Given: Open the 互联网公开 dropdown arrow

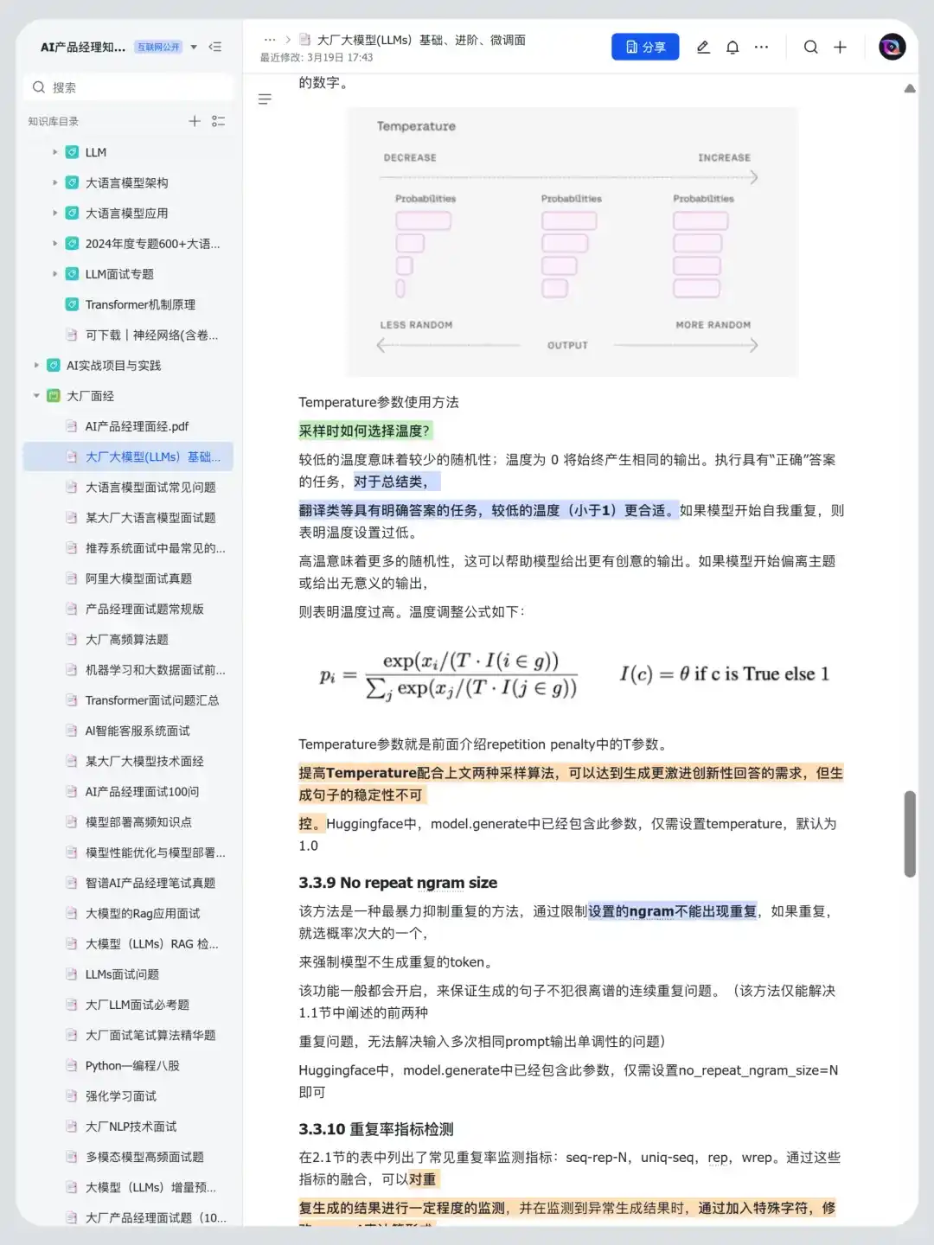Looking at the screenshot, I should pos(195,48).
